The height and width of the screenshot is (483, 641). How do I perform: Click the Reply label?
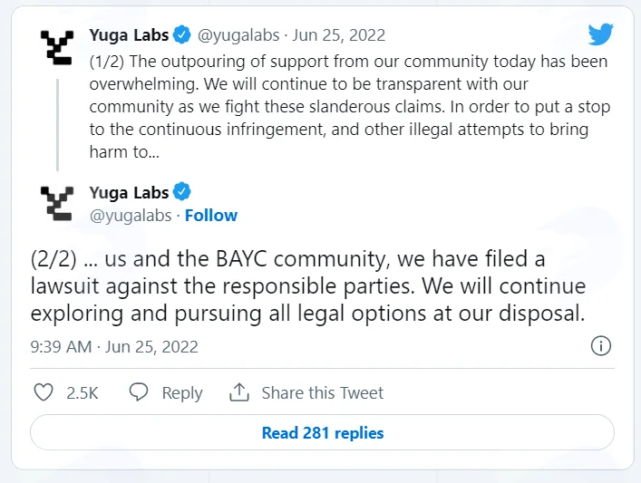click(182, 393)
